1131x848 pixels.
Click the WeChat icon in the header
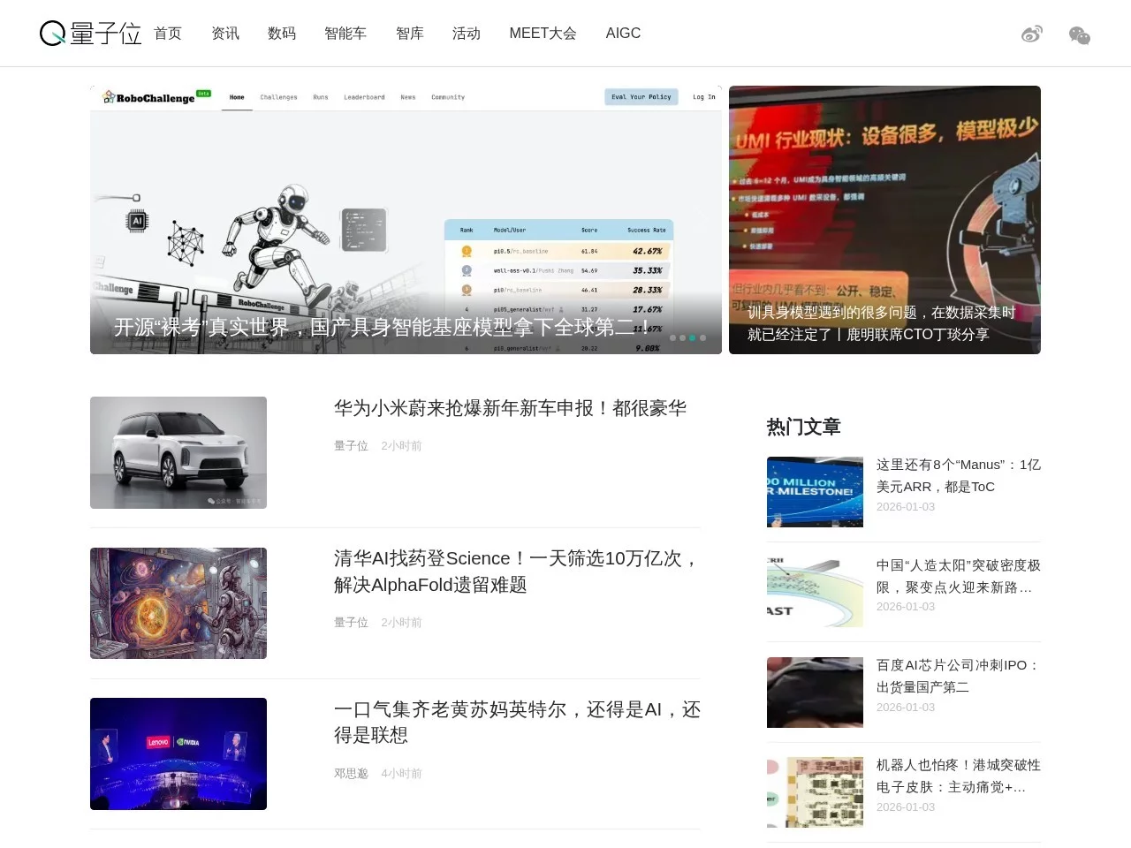point(1079,35)
